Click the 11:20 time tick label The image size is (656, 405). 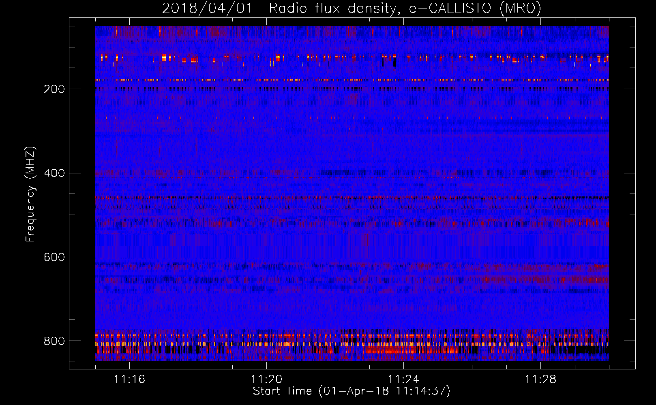pyautogui.click(x=266, y=379)
